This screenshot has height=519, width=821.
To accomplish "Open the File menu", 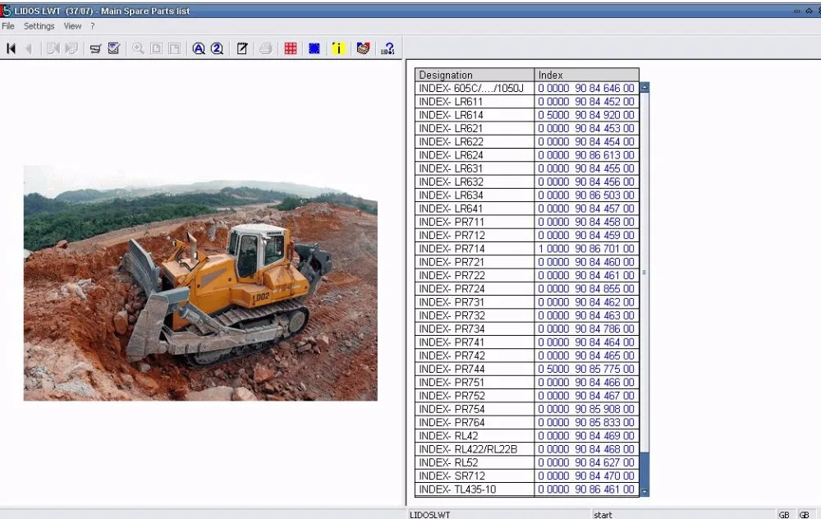I will (8, 25).
